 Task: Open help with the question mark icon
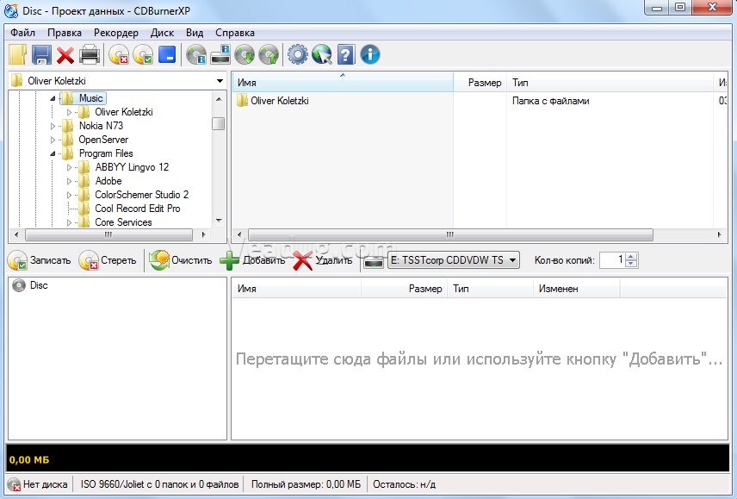click(x=346, y=55)
